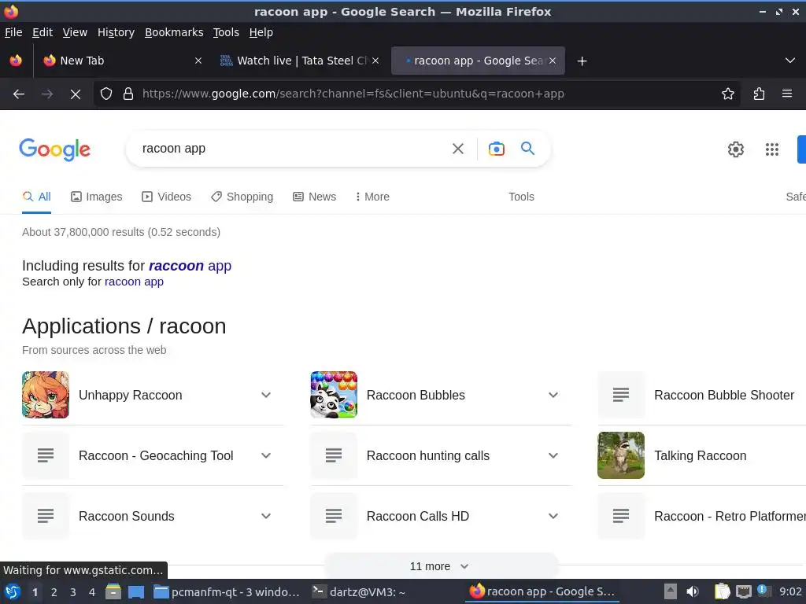Open the tracking protection shield icon
806x604 pixels.
point(106,94)
